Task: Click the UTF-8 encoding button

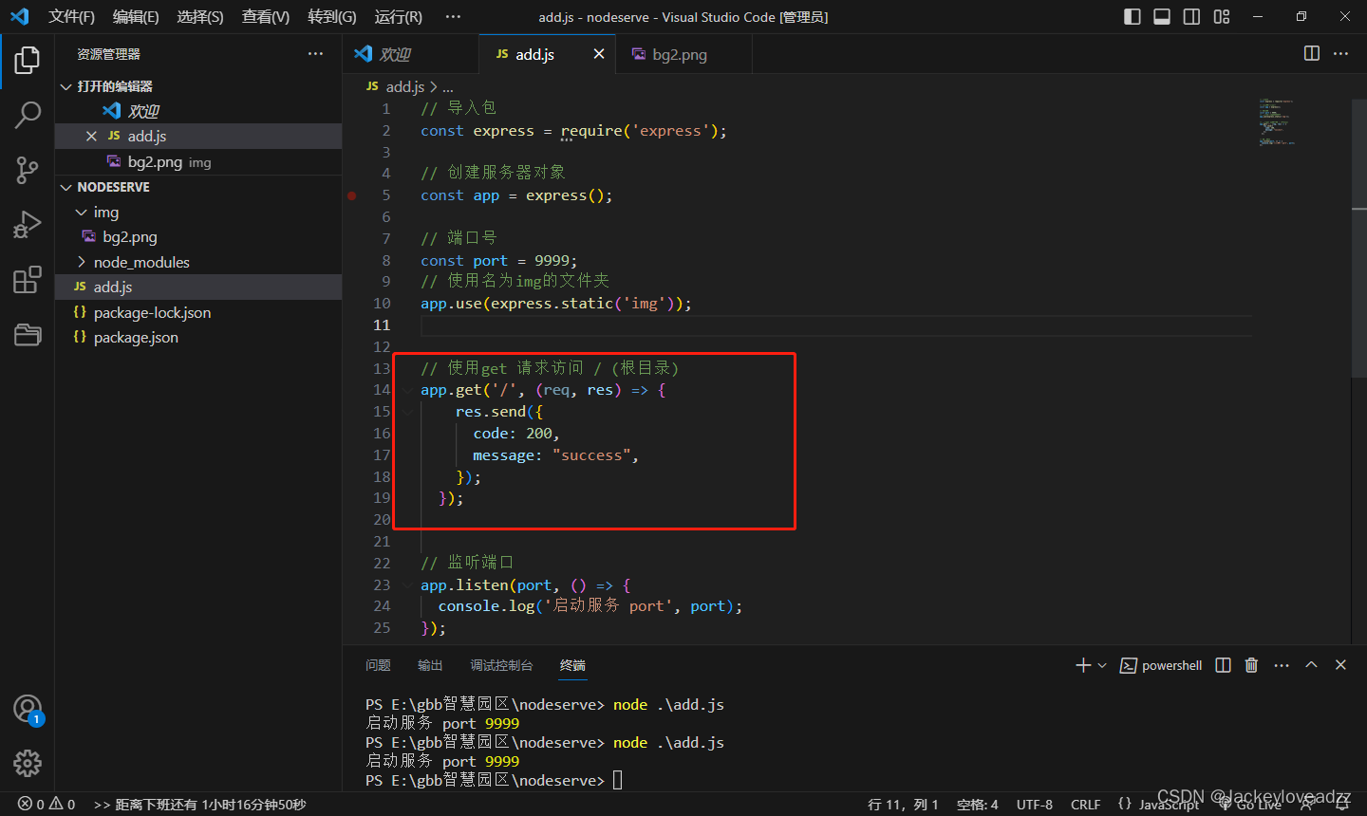Action: click(1034, 804)
